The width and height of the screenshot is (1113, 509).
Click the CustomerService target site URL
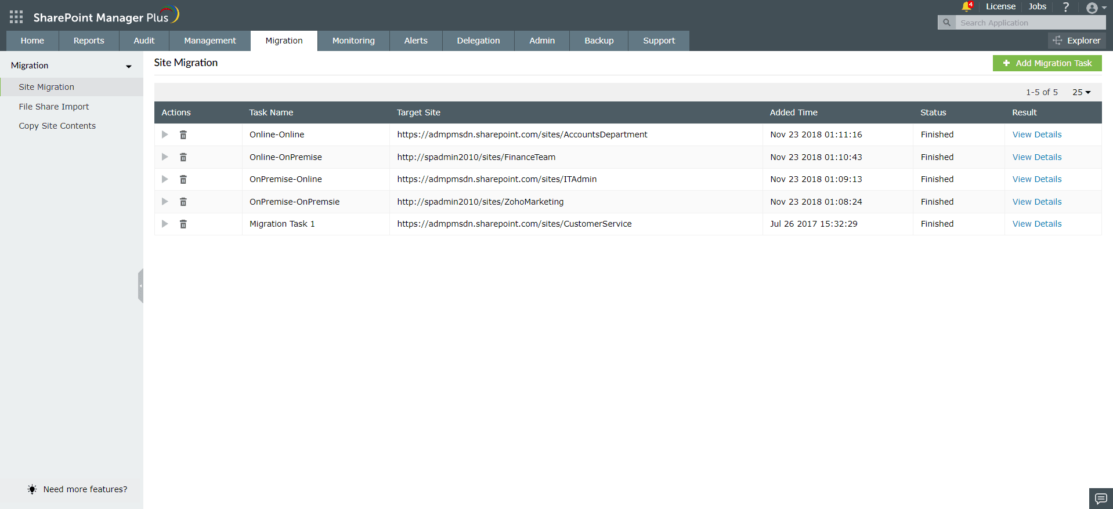[x=514, y=224]
